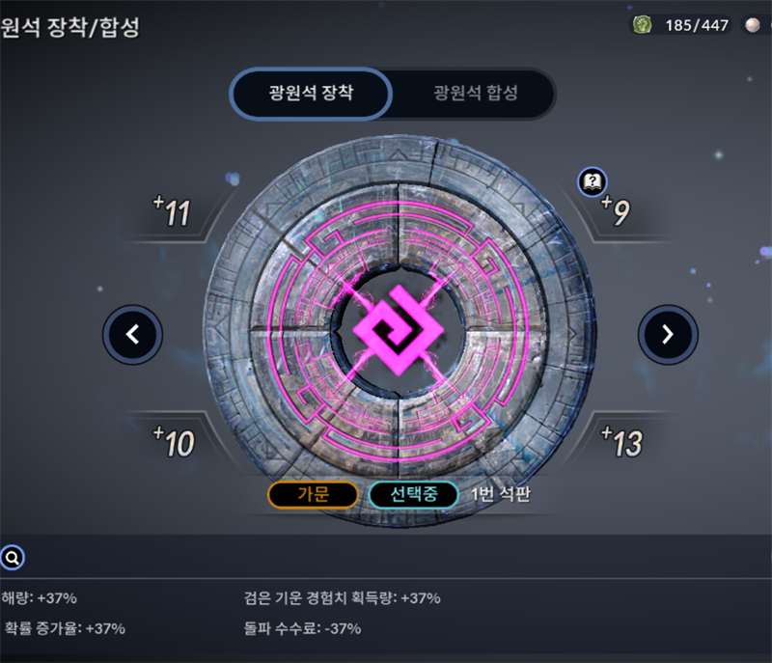Go to the next stone tablet with right arrow
This screenshot has height=663, width=772.
(668, 335)
